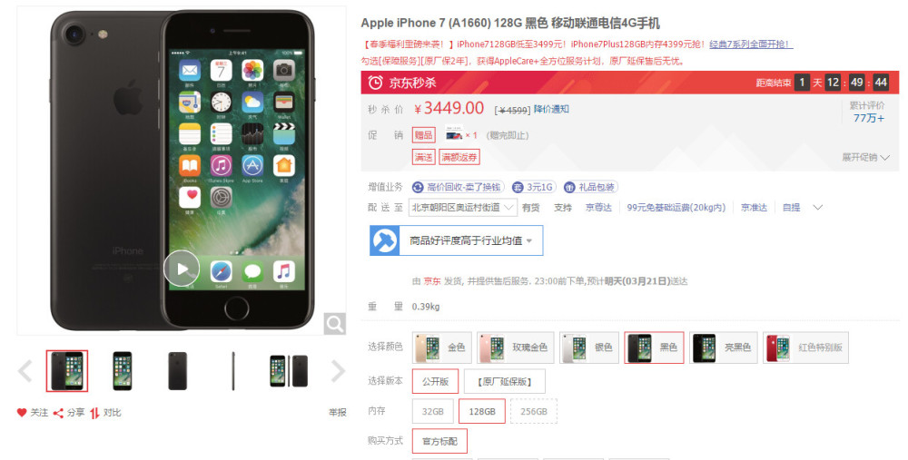Open the 北京朝阳区奥运村街道 delivery address dropdown
Screen dimensions: 908x460
click(x=463, y=207)
